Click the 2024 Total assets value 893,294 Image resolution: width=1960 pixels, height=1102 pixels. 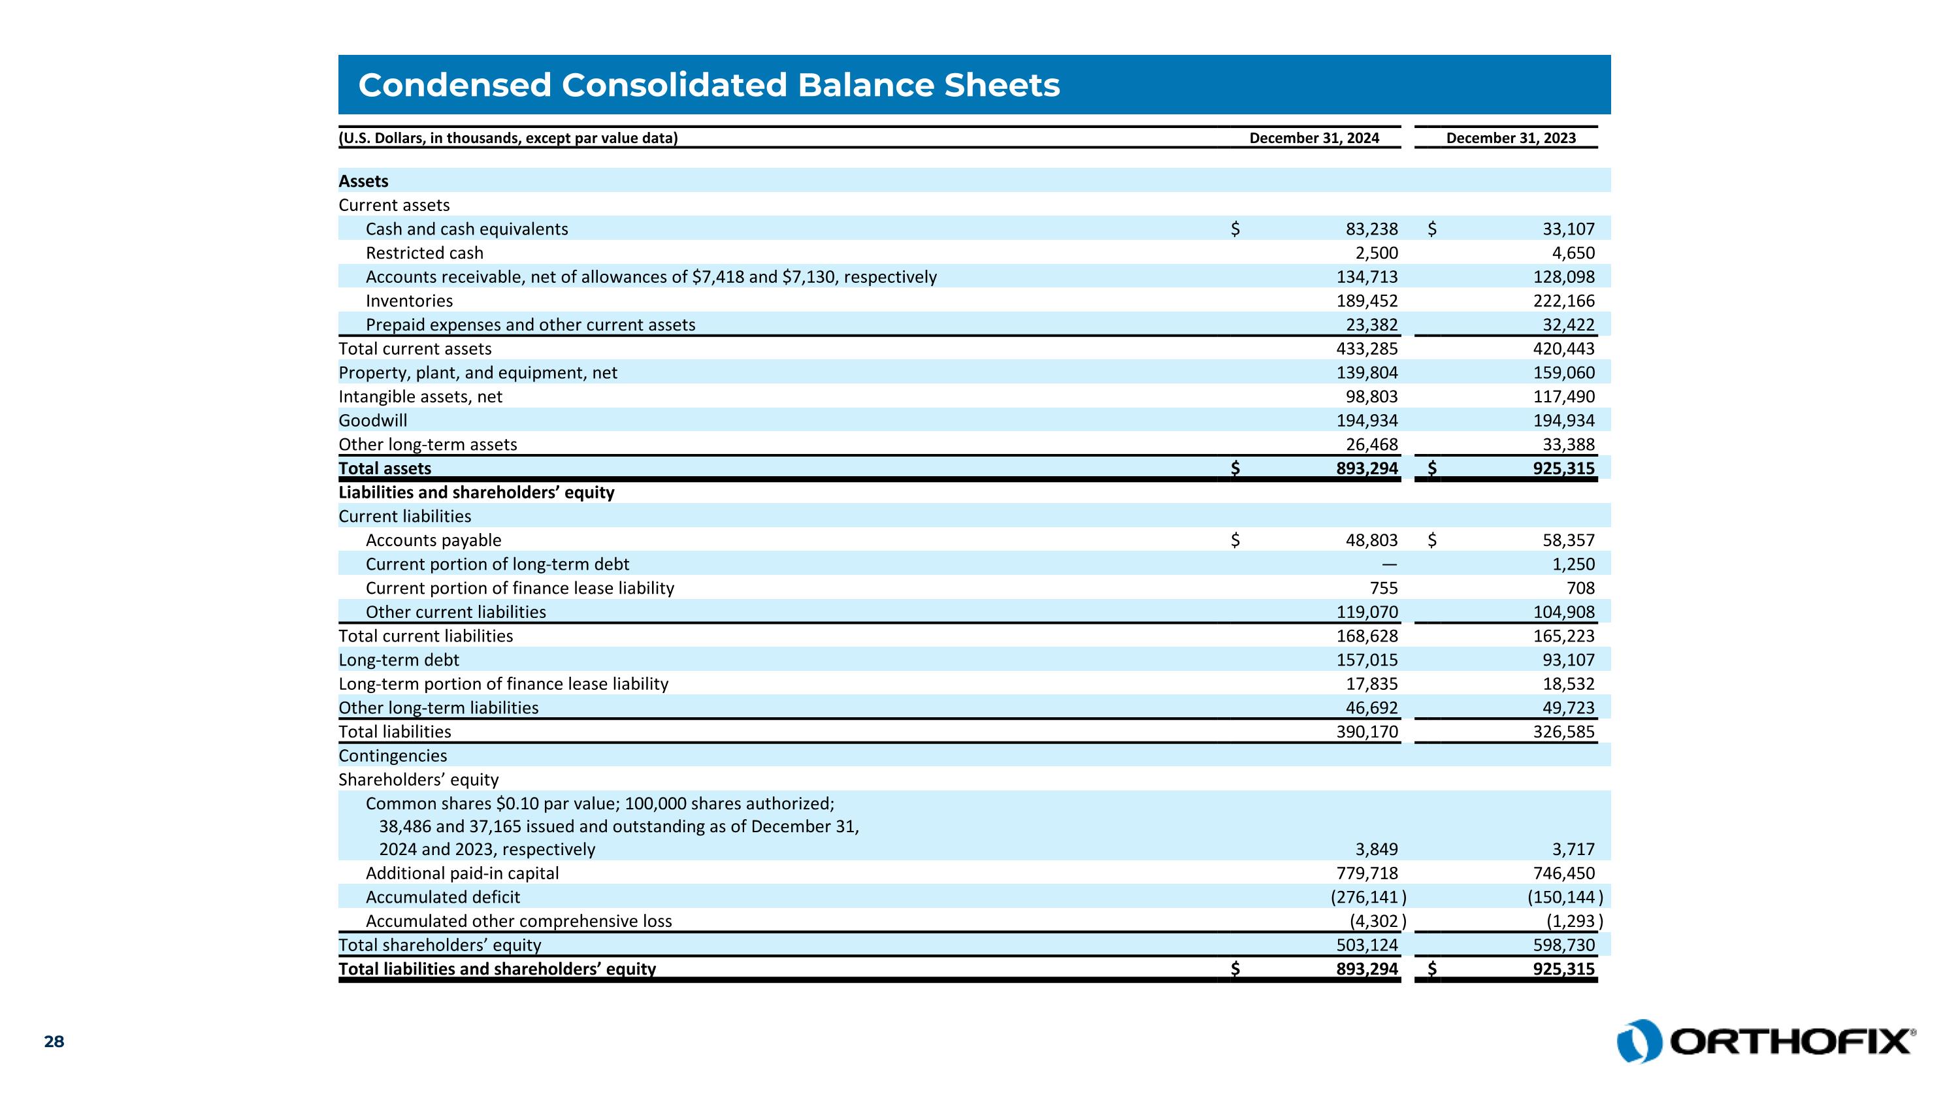pos(1367,468)
